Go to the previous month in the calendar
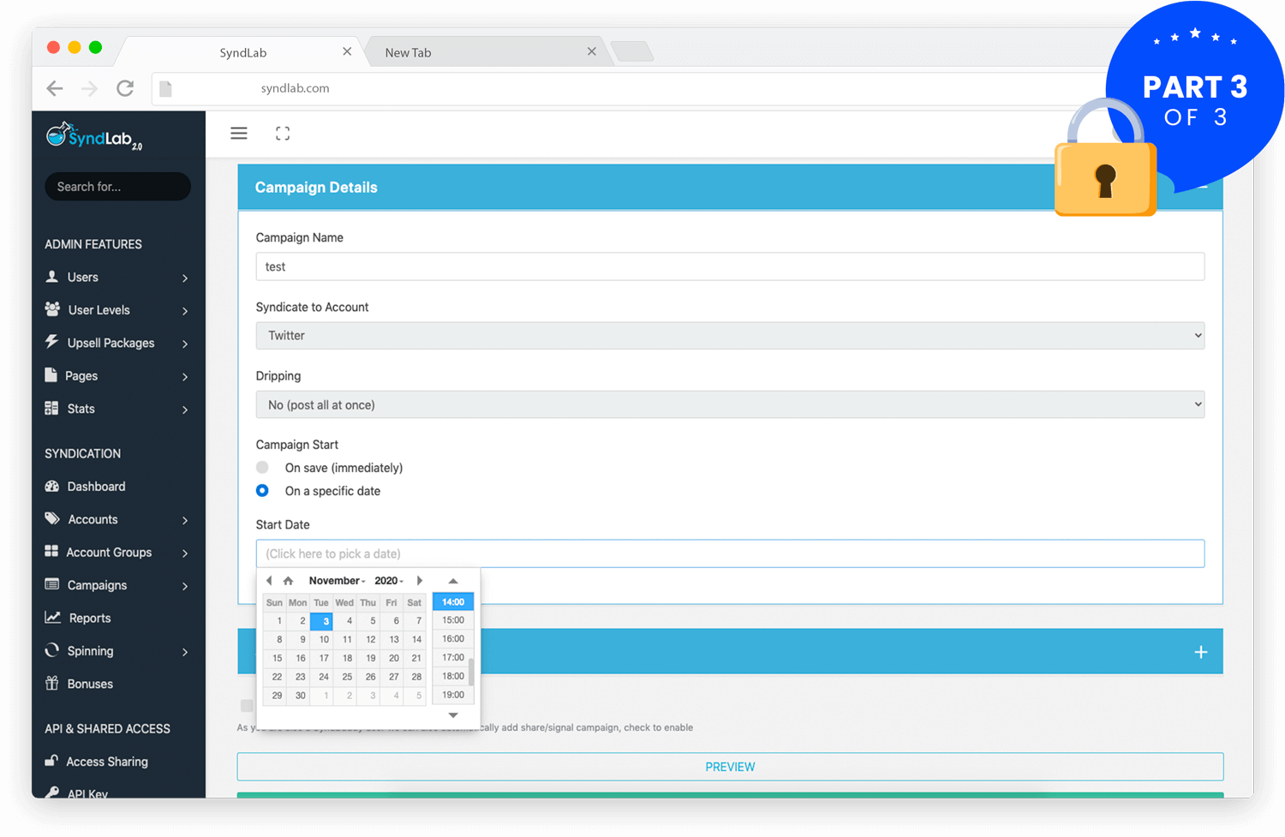The width and height of the screenshot is (1285, 837). (269, 581)
